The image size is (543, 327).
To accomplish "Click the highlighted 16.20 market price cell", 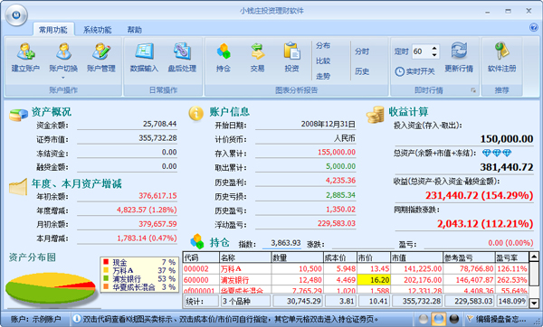I will click(374, 280).
